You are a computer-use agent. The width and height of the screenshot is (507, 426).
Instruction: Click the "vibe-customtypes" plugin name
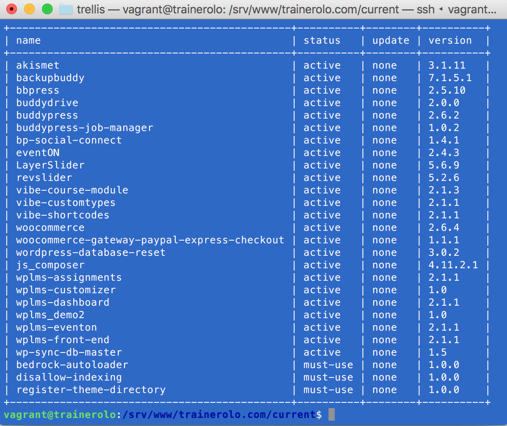click(x=66, y=203)
